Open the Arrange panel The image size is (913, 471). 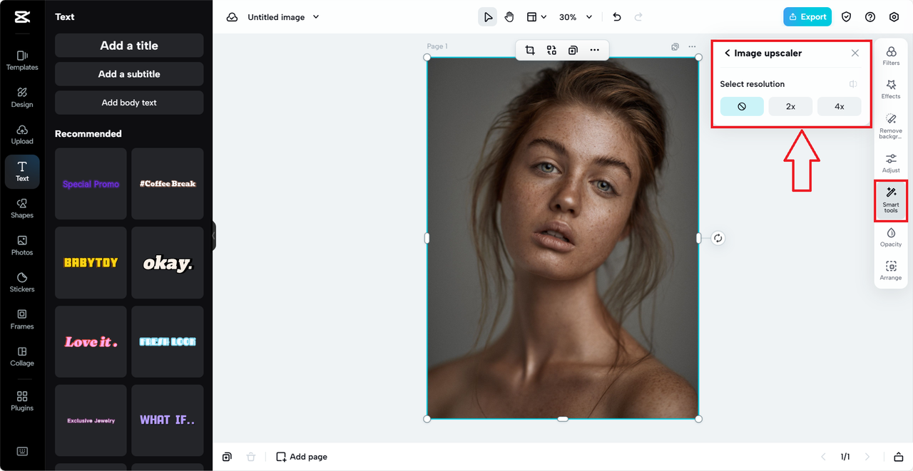891,271
